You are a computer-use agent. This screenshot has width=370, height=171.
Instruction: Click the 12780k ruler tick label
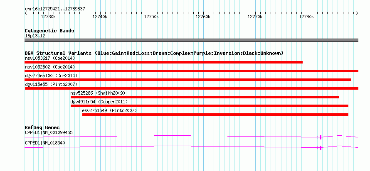point(306,17)
